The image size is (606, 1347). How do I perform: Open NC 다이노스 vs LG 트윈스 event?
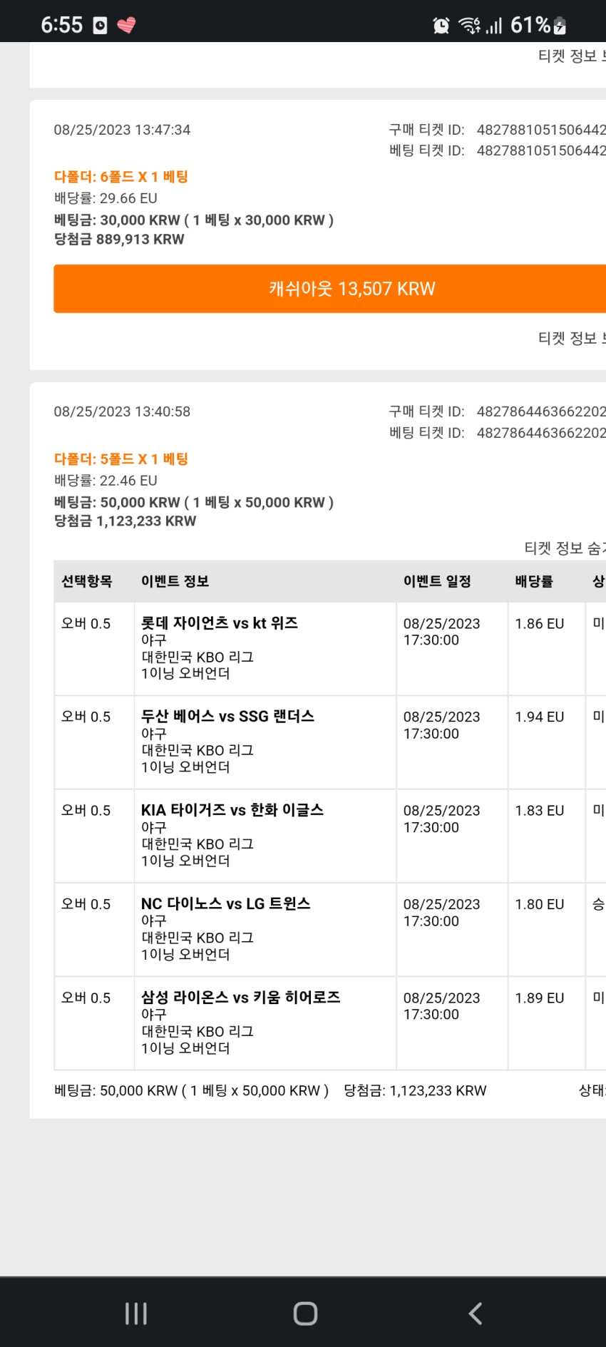click(x=226, y=903)
